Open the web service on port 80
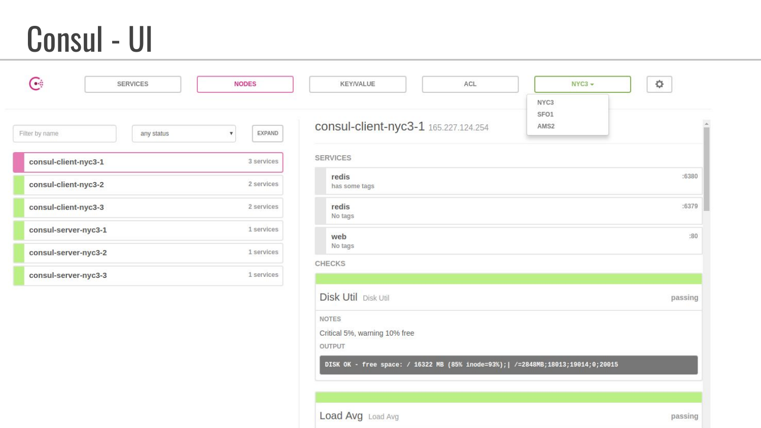 [x=508, y=241]
